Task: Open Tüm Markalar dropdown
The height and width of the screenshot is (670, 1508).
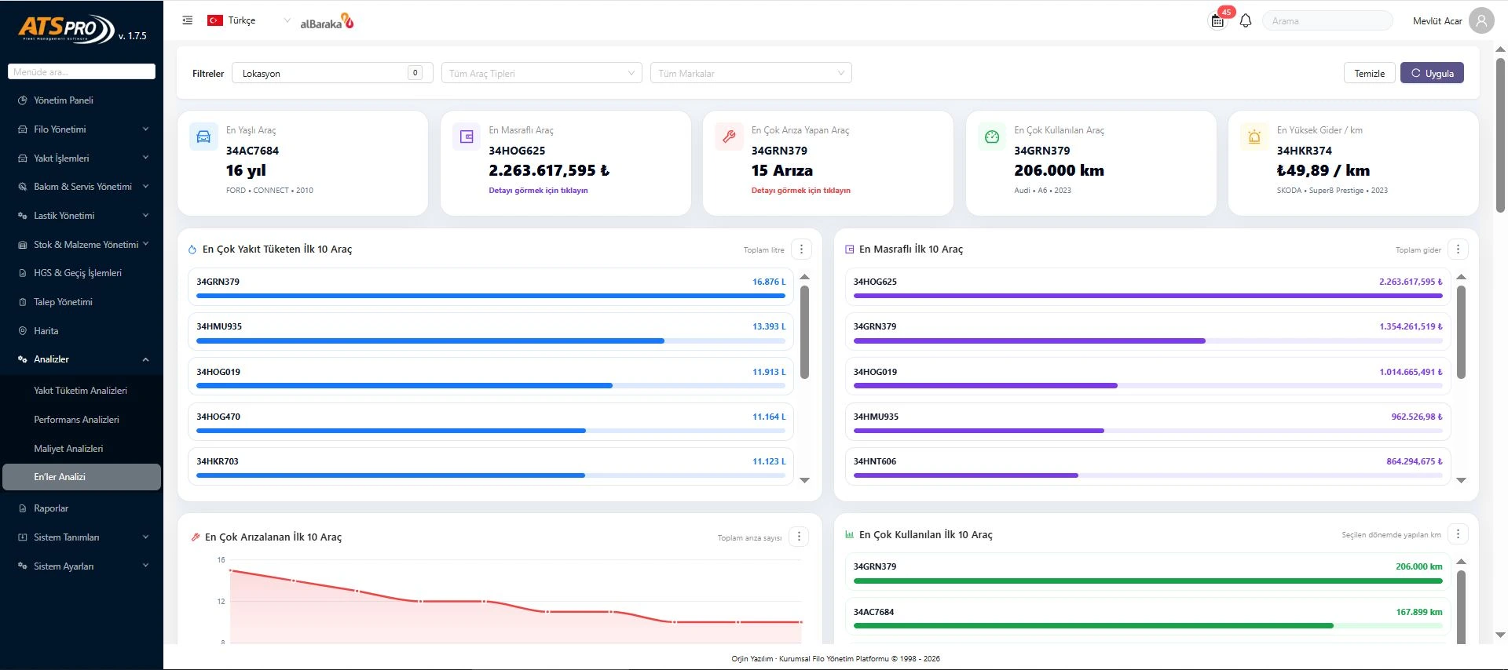Action: click(751, 73)
